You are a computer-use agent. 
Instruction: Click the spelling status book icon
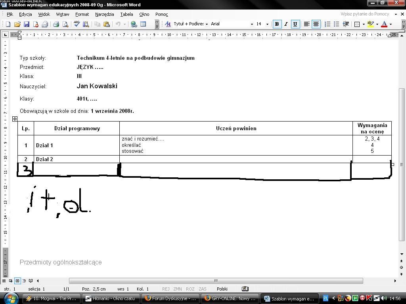[245, 289]
